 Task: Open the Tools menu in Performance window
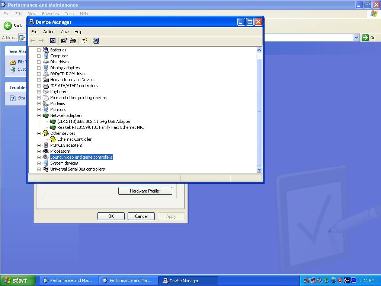(x=70, y=14)
